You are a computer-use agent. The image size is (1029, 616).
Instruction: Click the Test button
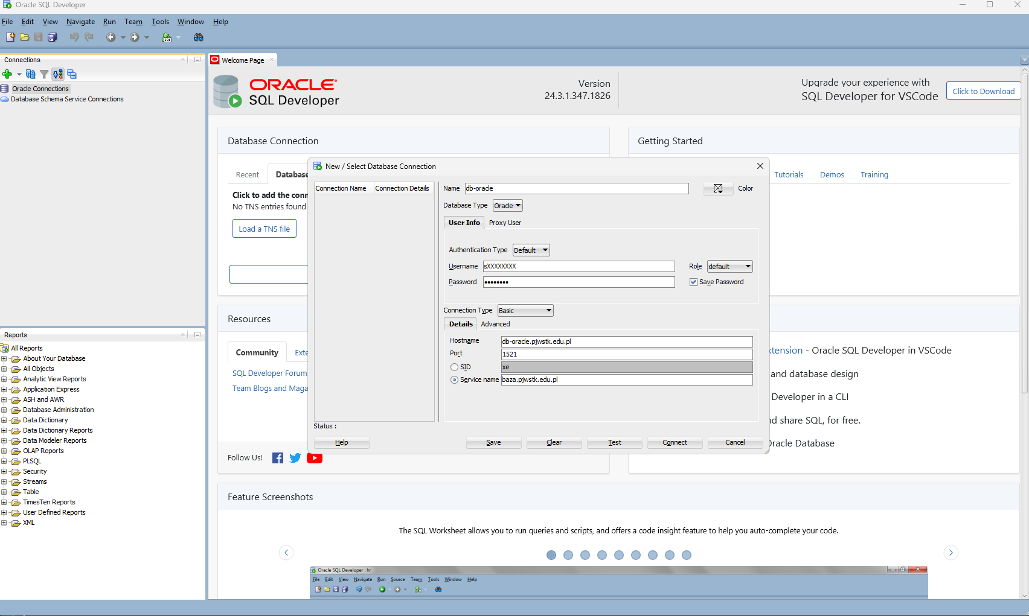click(x=614, y=442)
